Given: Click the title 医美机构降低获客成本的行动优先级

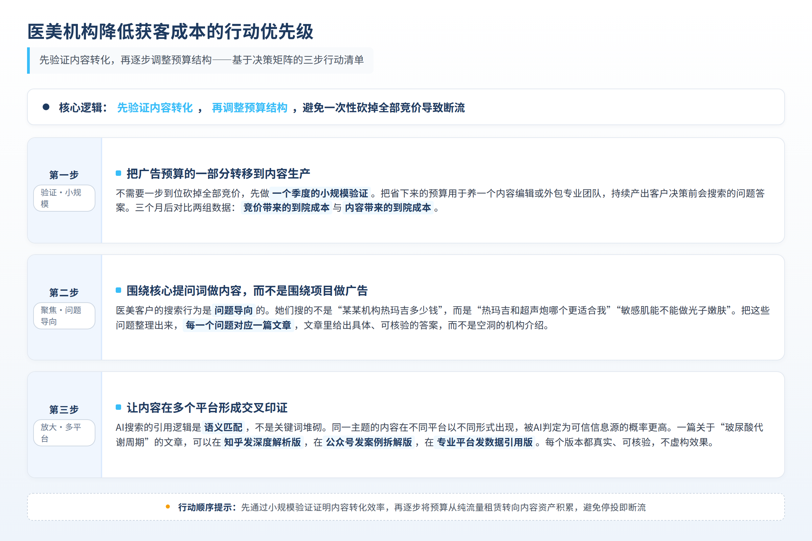Looking at the screenshot, I should [170, 32].
